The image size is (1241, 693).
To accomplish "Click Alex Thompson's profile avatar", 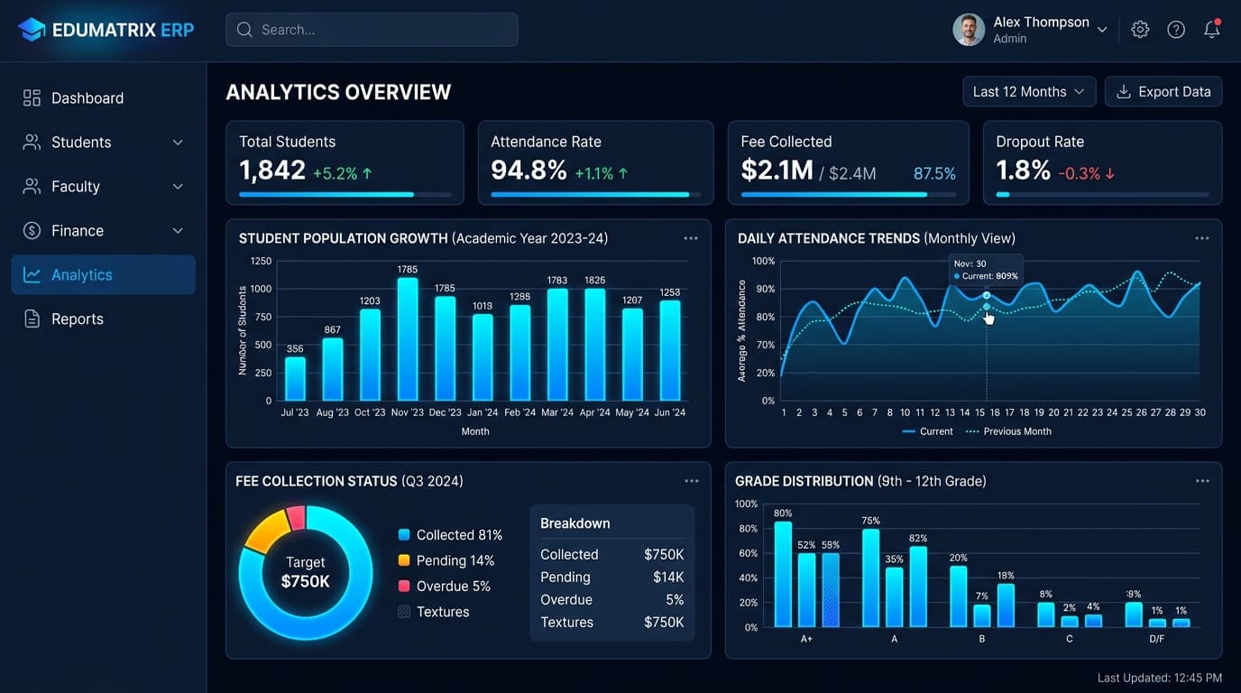I will point(969,30).
